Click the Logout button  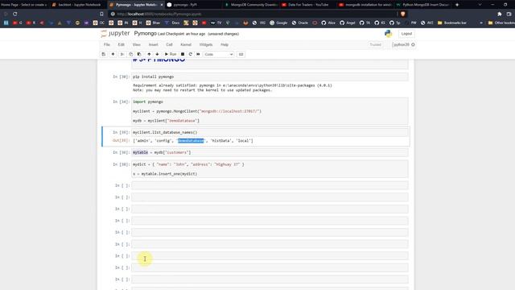click(x=406, y=34)
